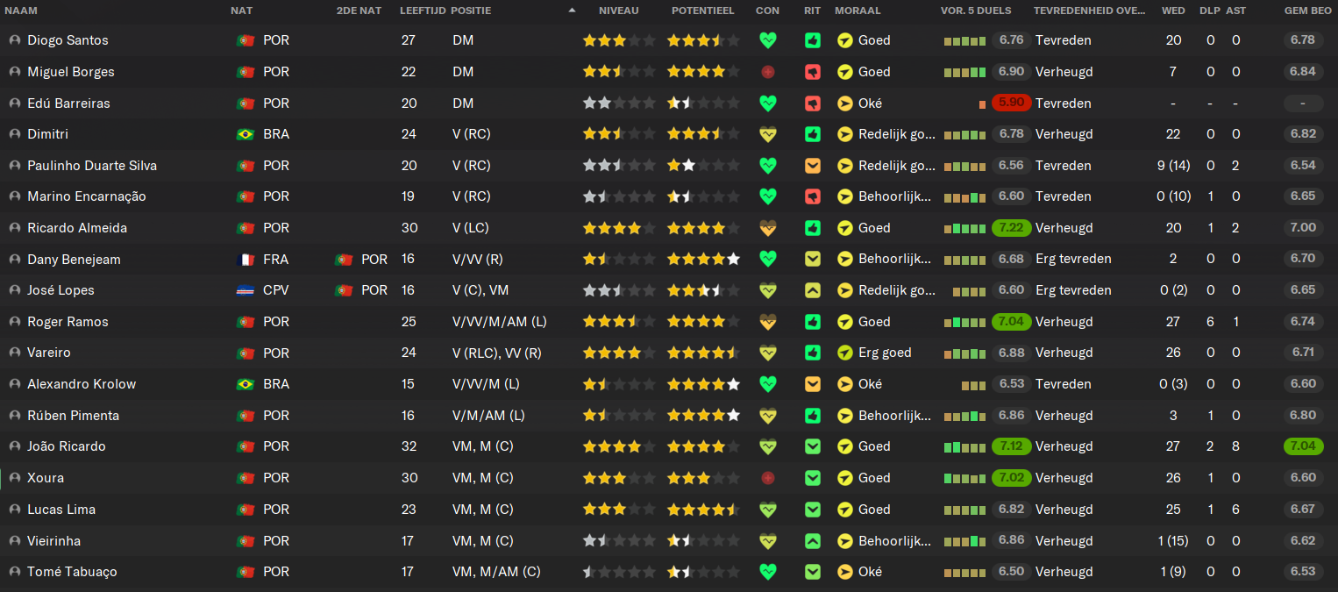The image size is (1338, 592).
Task: Sort players by the Leeftijd column header
Action: coord(423,11)
